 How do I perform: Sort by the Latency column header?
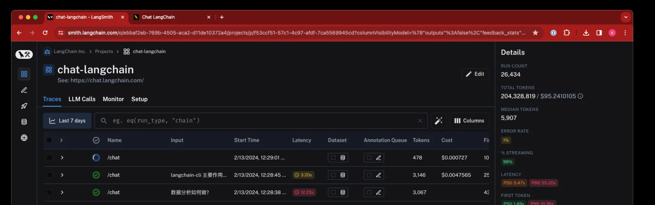pyautogui.click(x=301, y=140)
